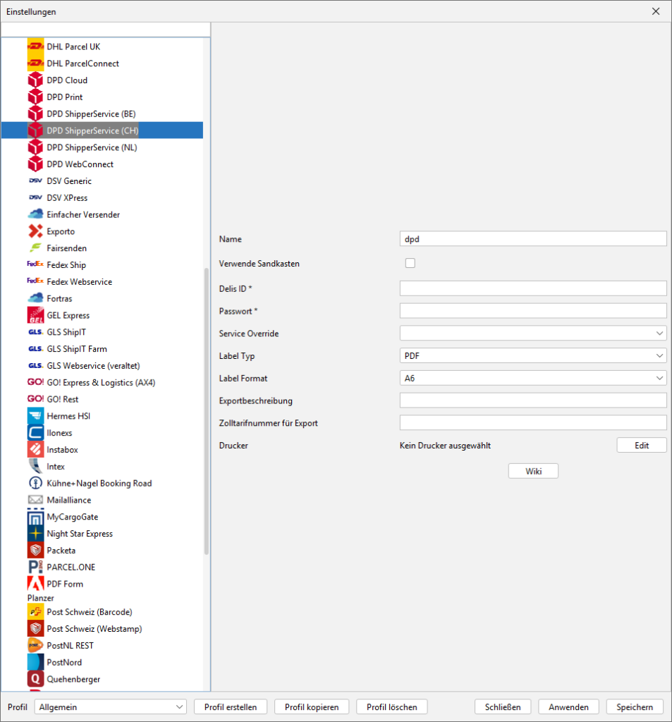Image resolution: width=672 pixels, height=722 pixels.
Task: Expand the Label Typ PDF dropdown
Action: click(532, 355)
